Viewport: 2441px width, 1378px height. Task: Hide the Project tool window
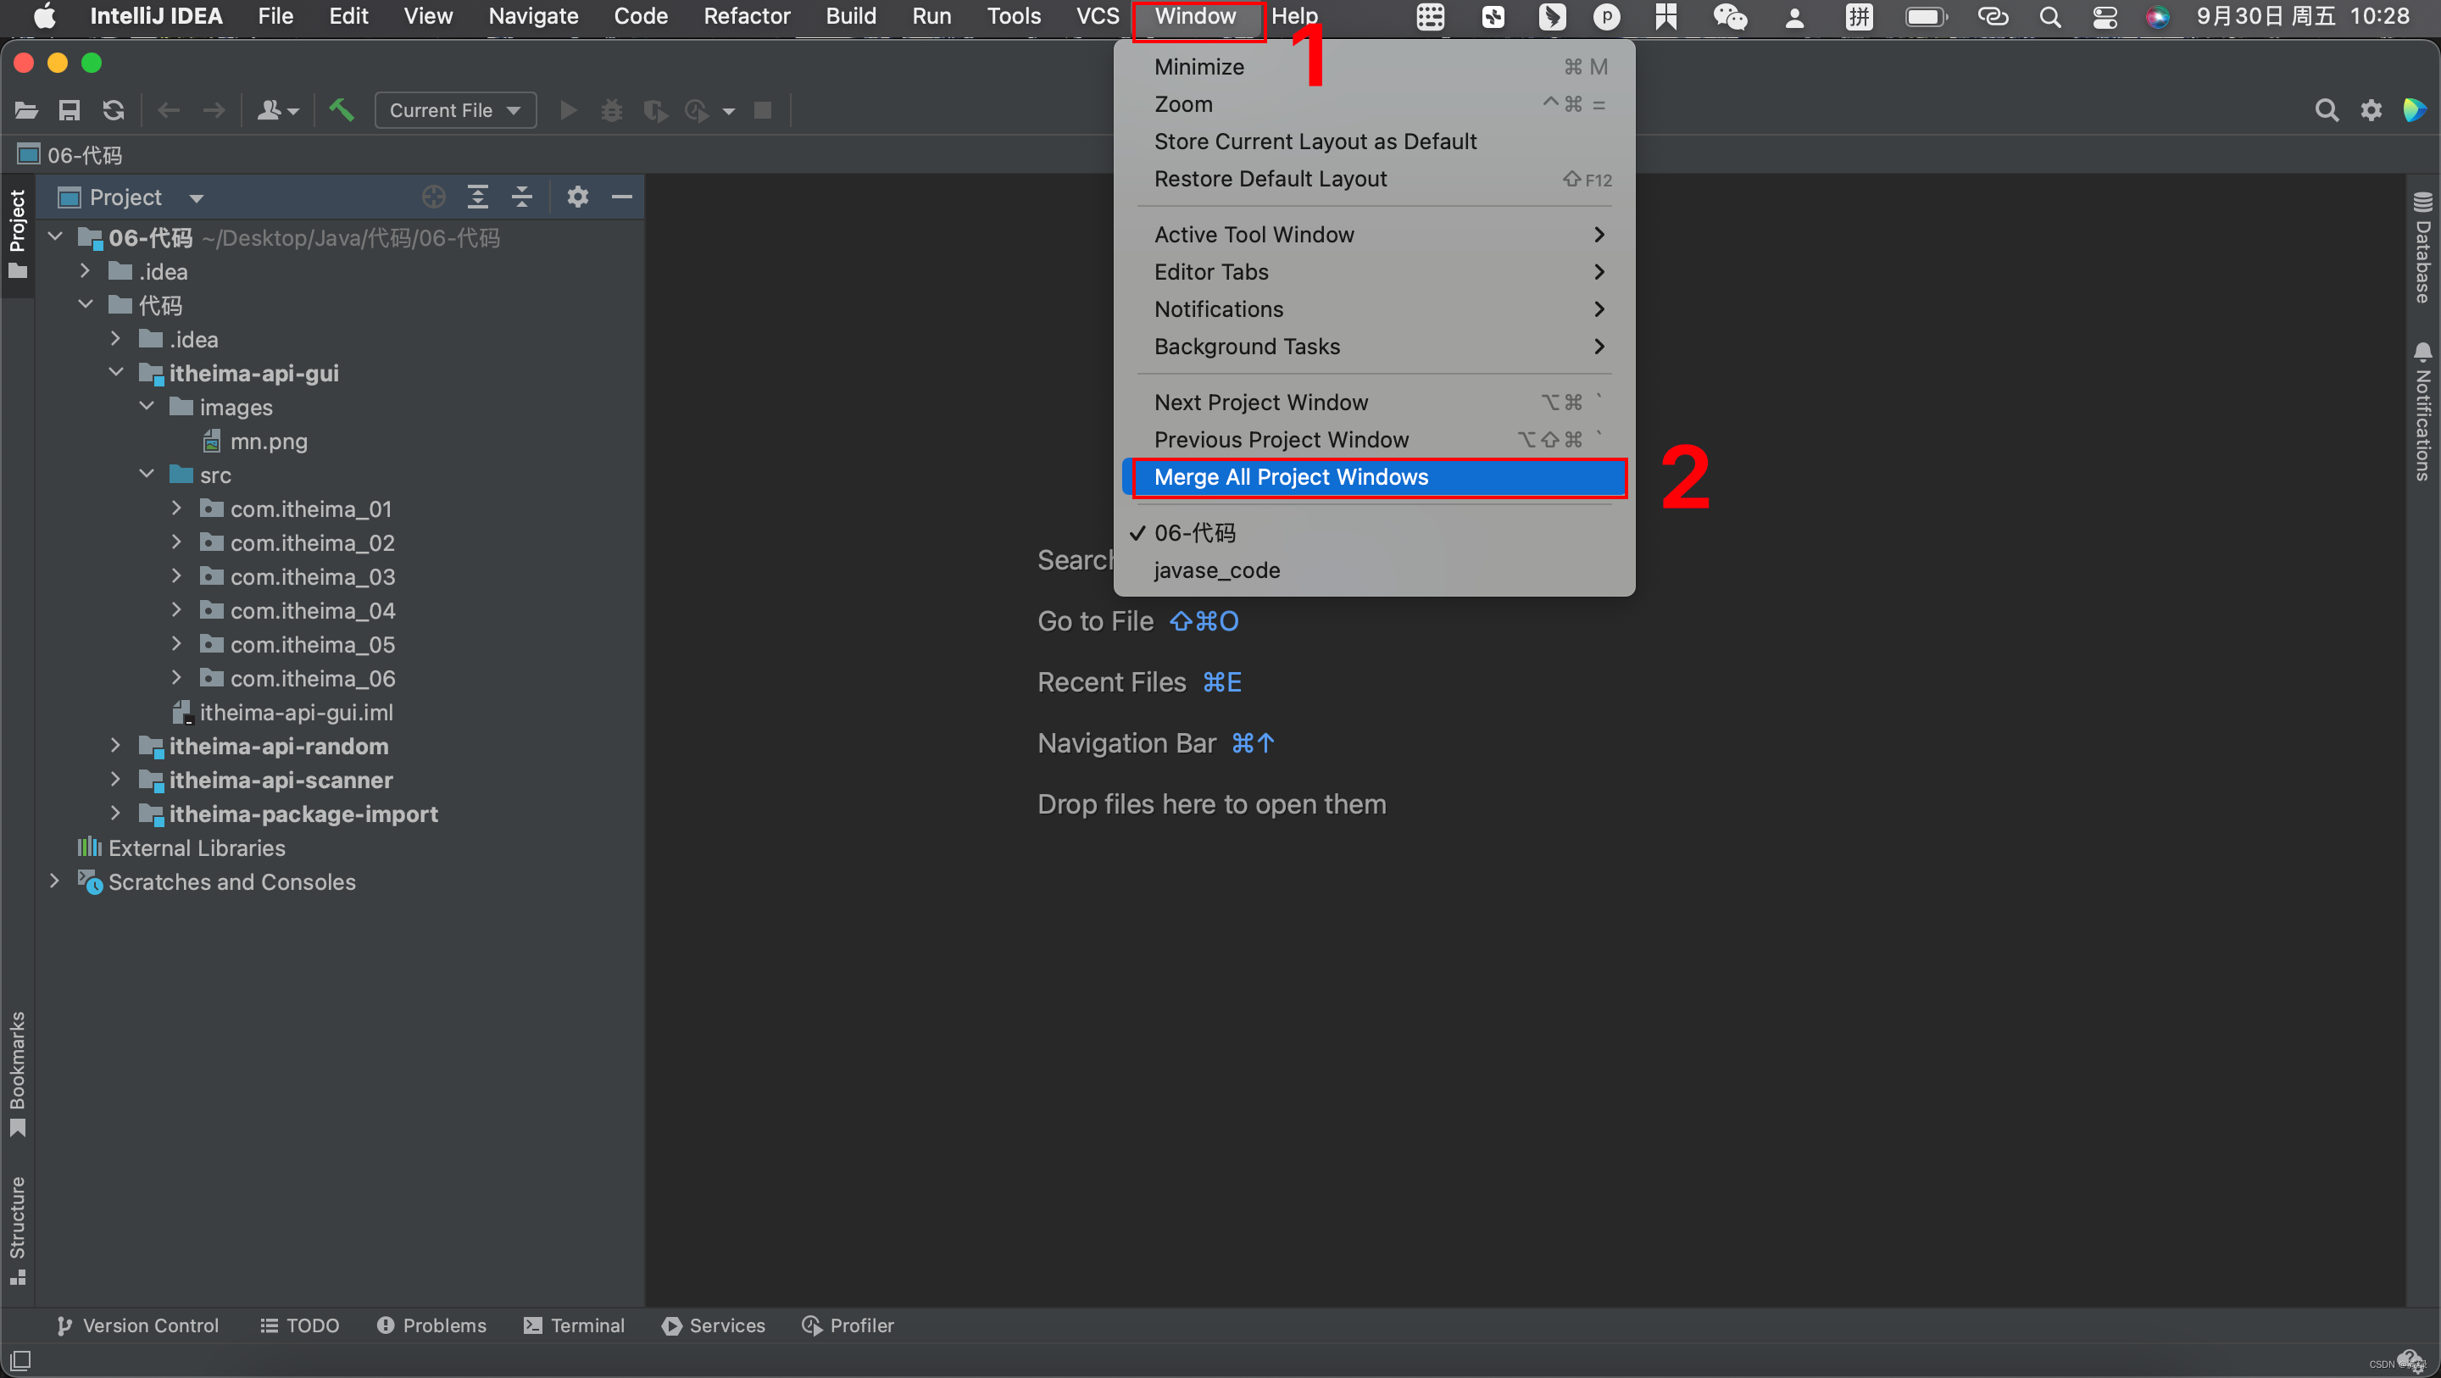point(621,197)
